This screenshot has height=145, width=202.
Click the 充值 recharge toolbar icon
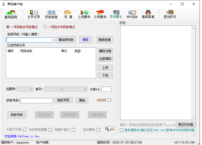68,14
